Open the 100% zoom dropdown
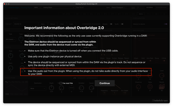The height and width of the screenshot is (107, 173). pyautogui.click(x=37, y=8)
